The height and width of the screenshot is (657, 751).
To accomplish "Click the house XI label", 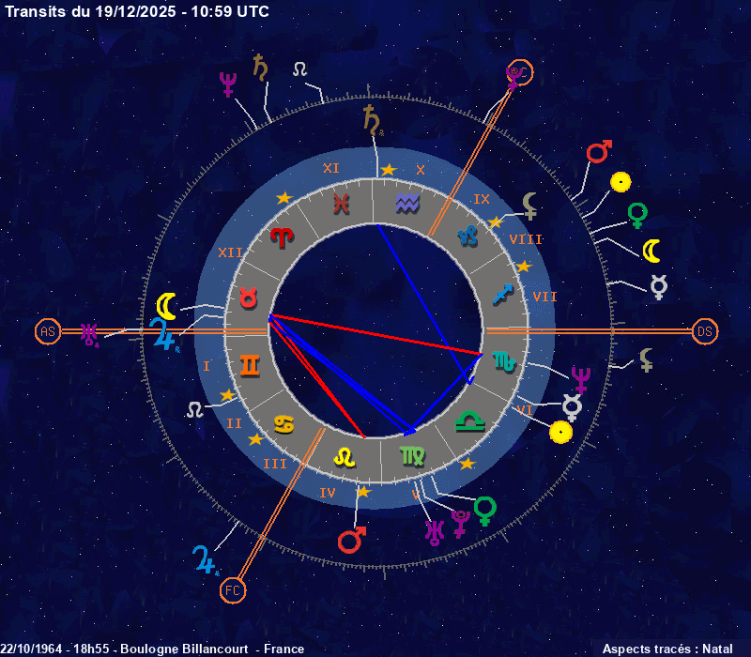I will click(x=330, y=168).
